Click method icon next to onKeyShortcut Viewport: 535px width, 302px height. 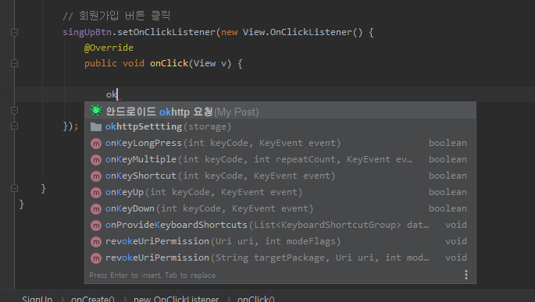point(96,176)
